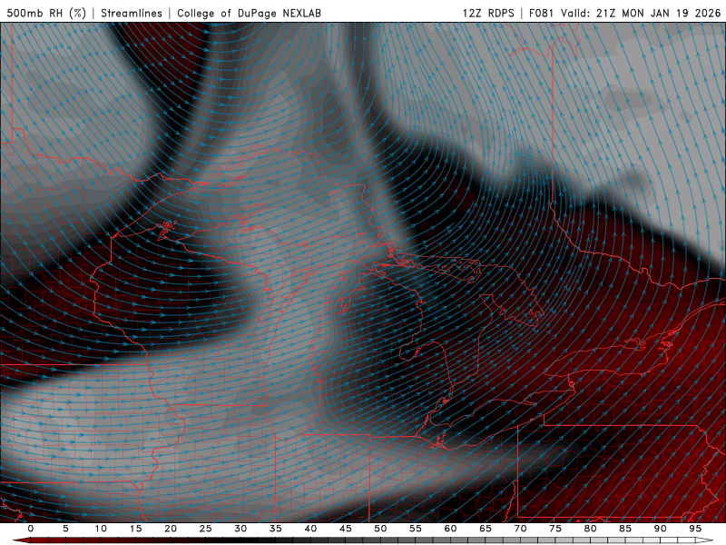The width and height of the screenshot is (726, 545).
Task: Click the 'F081' forecast hour label
Action: [542, 13]
